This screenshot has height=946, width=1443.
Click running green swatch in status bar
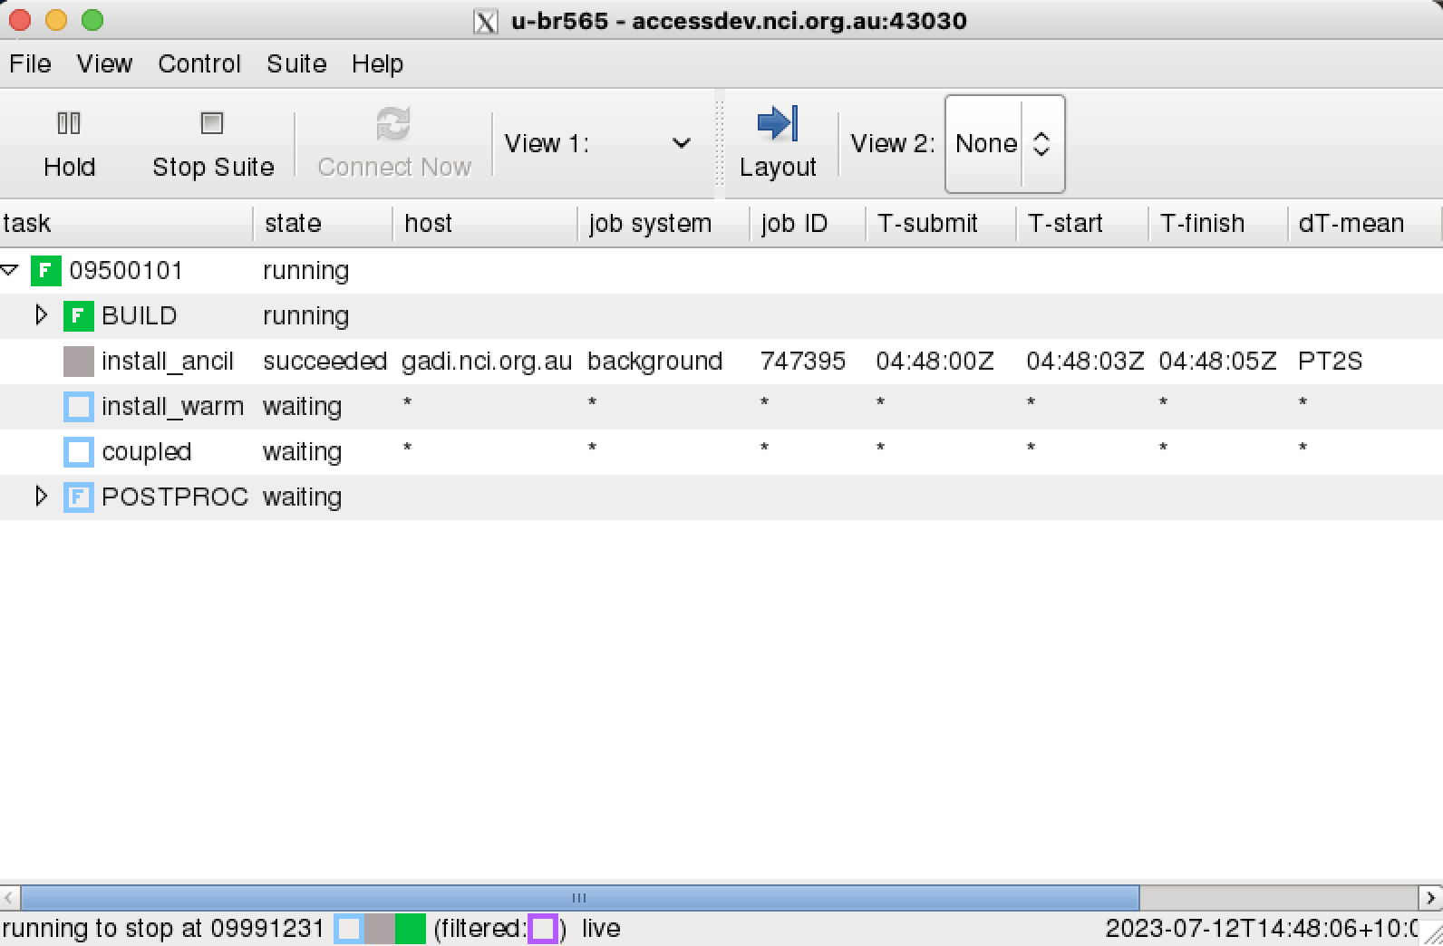411,929
